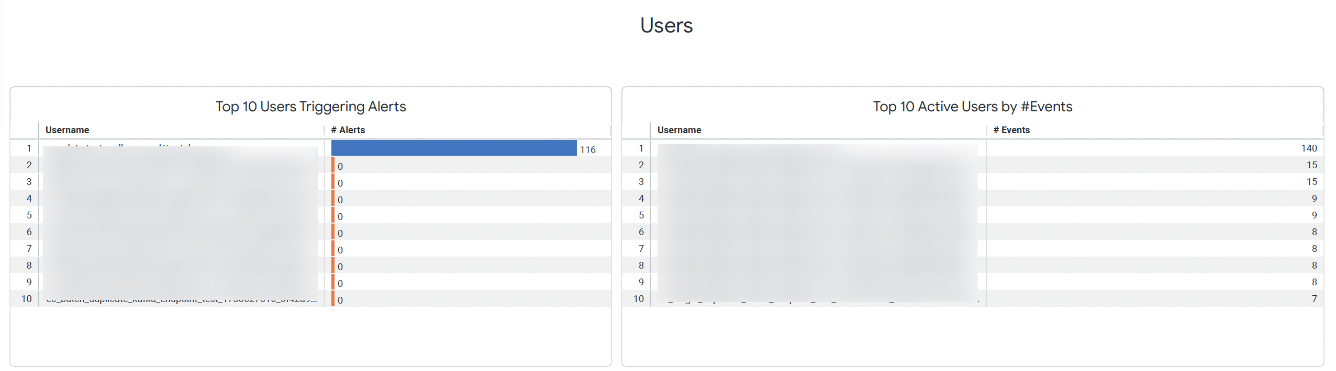Sort alerts table by Username column header
The height and width of the screenshot is (371, 1336).
pos(67,130)
